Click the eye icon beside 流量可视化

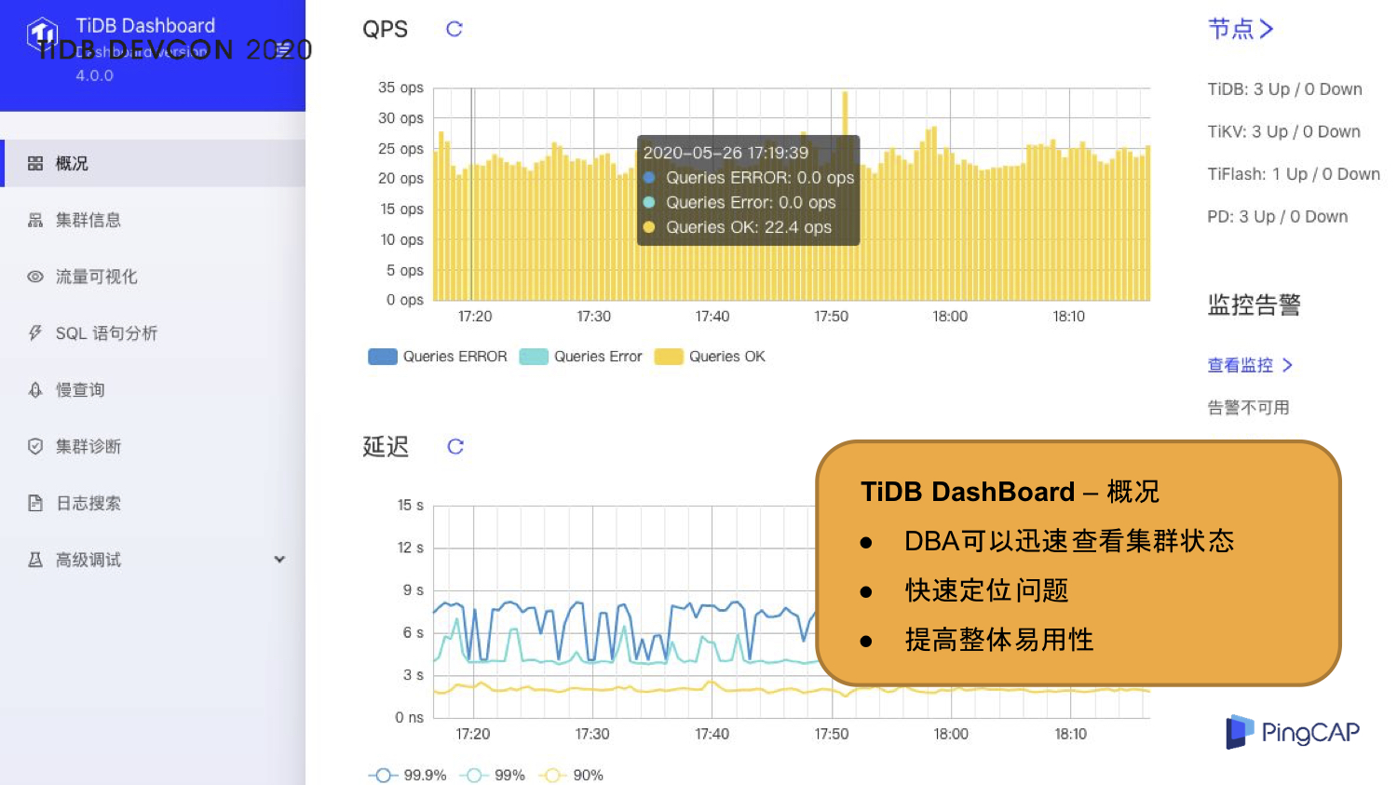click(35, 277)
